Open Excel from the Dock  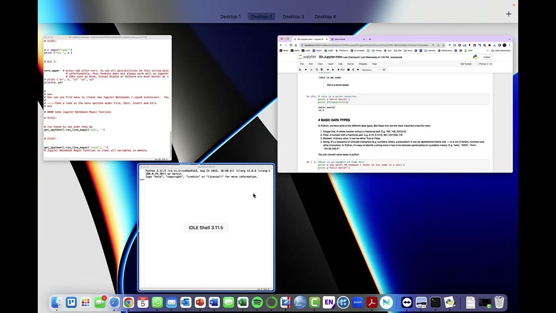[243, 303]
